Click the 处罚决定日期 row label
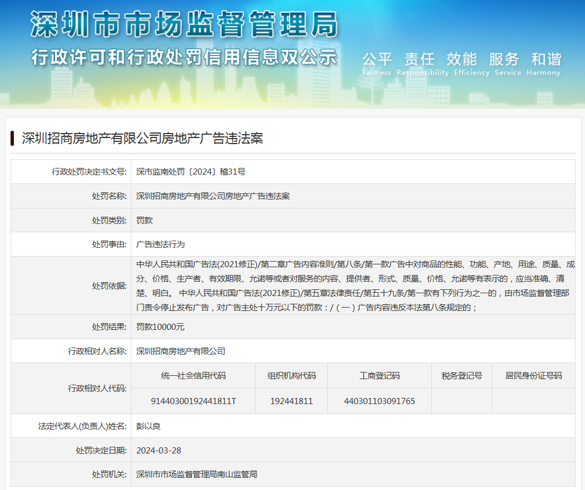585x490 pixels. tap(101, 451)
